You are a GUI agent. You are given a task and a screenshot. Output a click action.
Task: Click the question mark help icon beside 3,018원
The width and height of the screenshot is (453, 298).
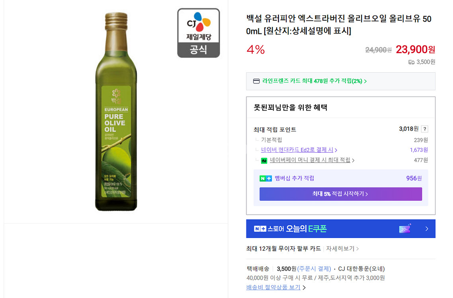click(x=425, y=129)
